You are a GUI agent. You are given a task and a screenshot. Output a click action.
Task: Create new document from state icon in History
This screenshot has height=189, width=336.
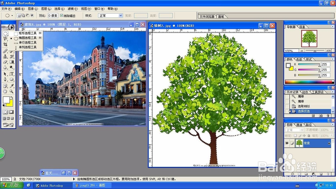313,116
